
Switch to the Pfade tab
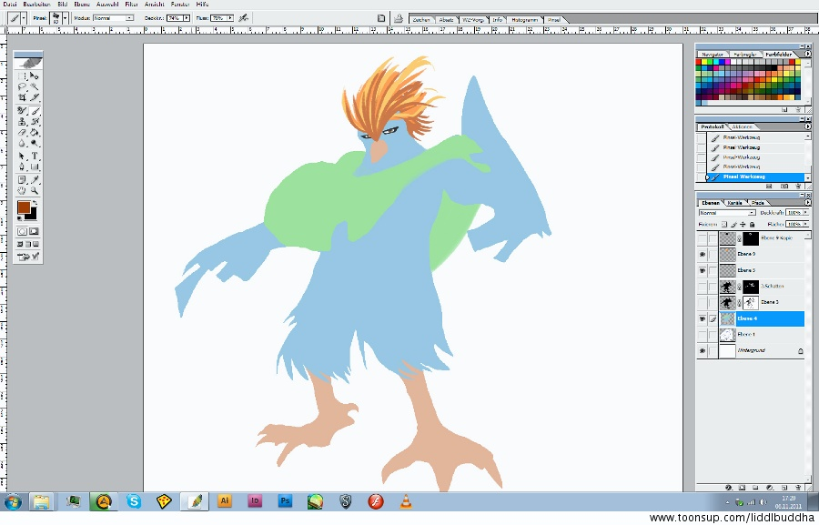point(758,203)
